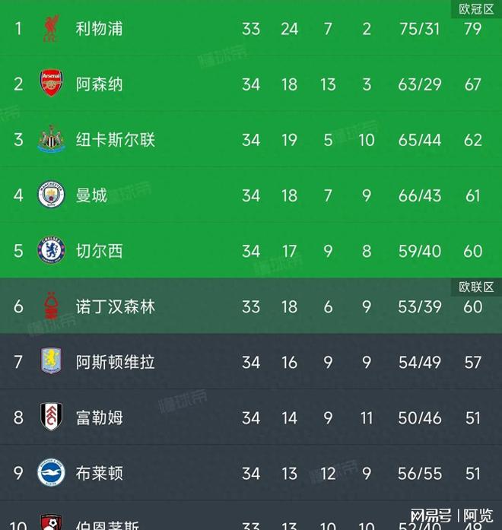This screenshot has height=530, width=502.
Task: Open 诺丁汉森林 team page
Action: (x=116, y=306)
